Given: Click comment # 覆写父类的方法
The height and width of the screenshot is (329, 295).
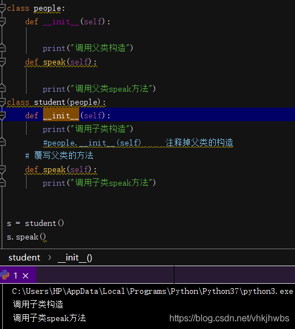Looking at the screenshot, I should click(59, 156).
